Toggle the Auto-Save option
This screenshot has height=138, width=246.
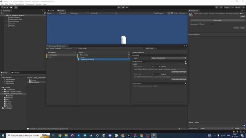(150, 48)
